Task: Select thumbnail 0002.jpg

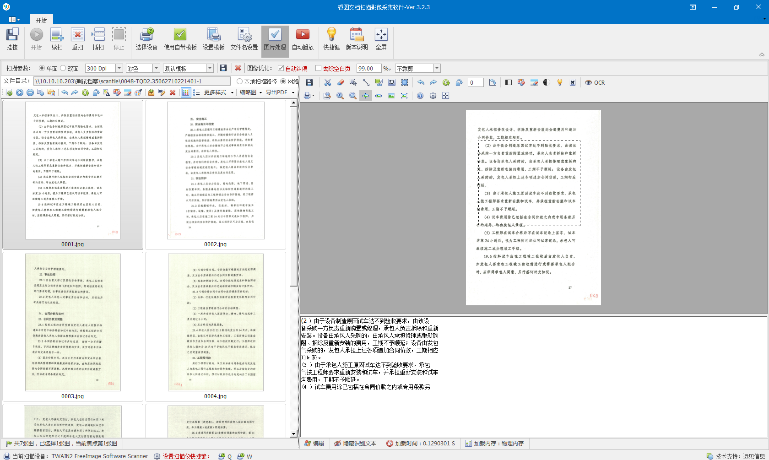Action: (216, 174)
